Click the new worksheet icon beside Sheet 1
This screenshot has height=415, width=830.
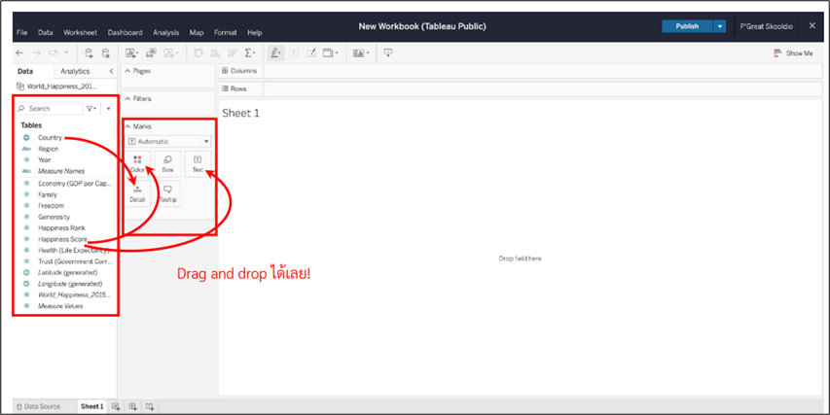[117, 406]
